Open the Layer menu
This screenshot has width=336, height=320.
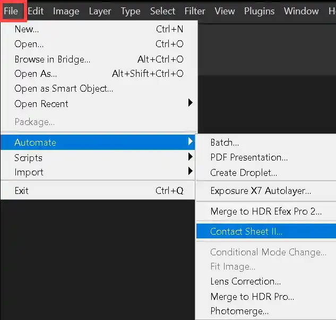[100, 11]
